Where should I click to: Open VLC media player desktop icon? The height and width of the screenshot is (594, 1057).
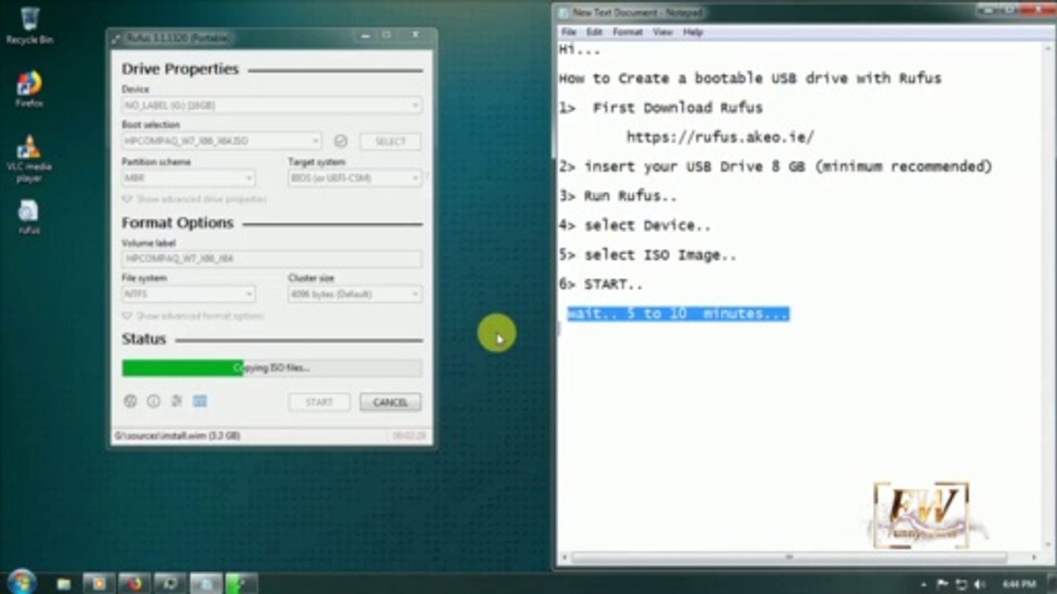tap(29, 158)
